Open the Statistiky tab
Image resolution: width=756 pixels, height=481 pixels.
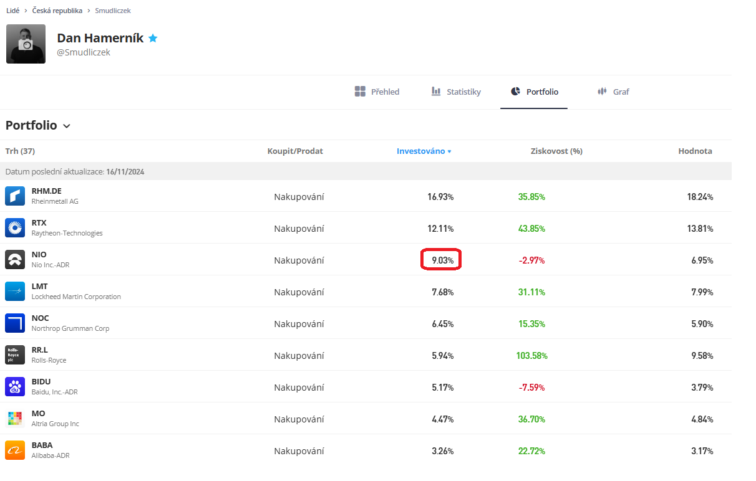(x=456, y=92)
